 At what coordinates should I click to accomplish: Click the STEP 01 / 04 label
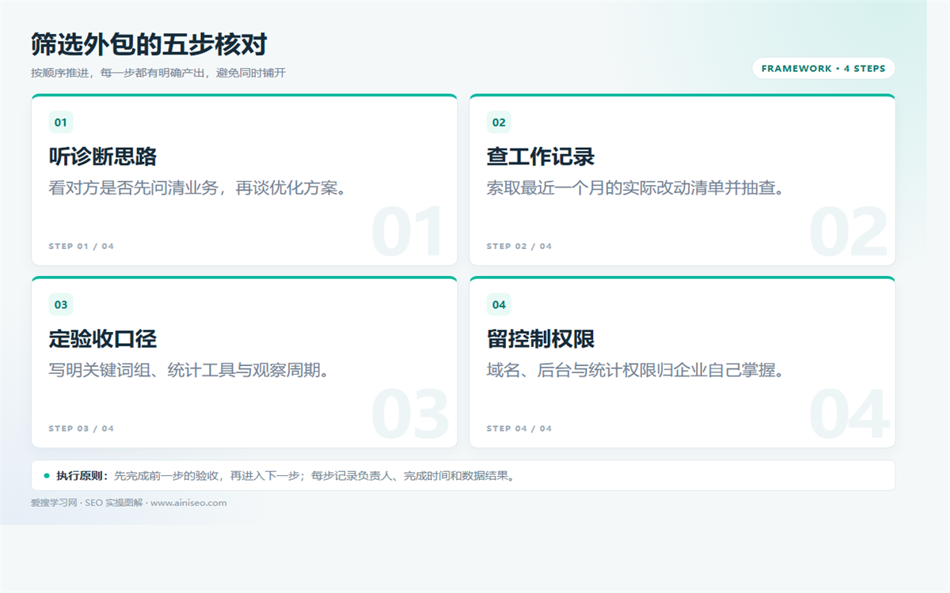tap(82, 247)
